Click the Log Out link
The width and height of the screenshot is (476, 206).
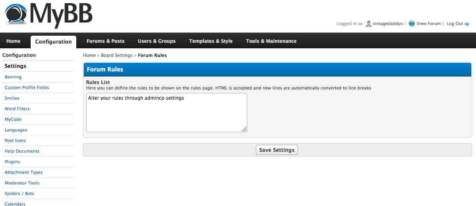[x=455, y=24]
